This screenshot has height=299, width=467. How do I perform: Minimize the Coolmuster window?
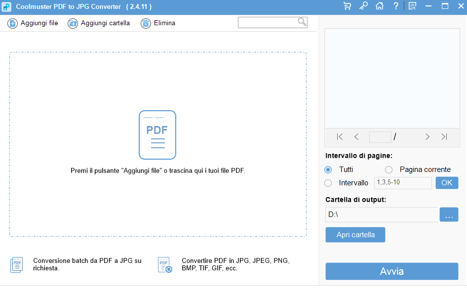coord(428,6)
